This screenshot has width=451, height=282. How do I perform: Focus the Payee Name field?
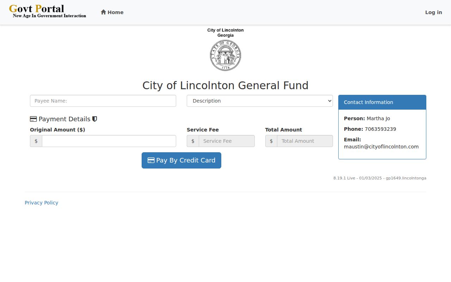(x=103, y=101)
